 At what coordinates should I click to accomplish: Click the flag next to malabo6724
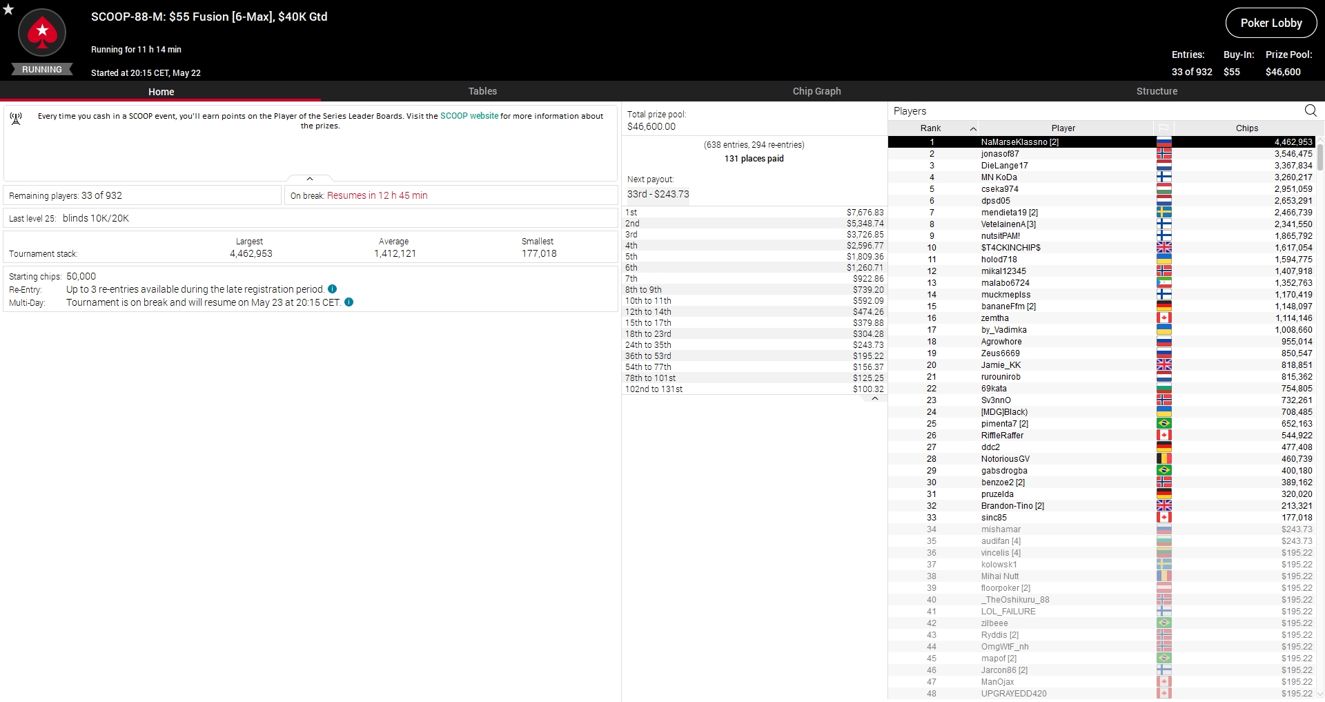(x=1164, y=283)
